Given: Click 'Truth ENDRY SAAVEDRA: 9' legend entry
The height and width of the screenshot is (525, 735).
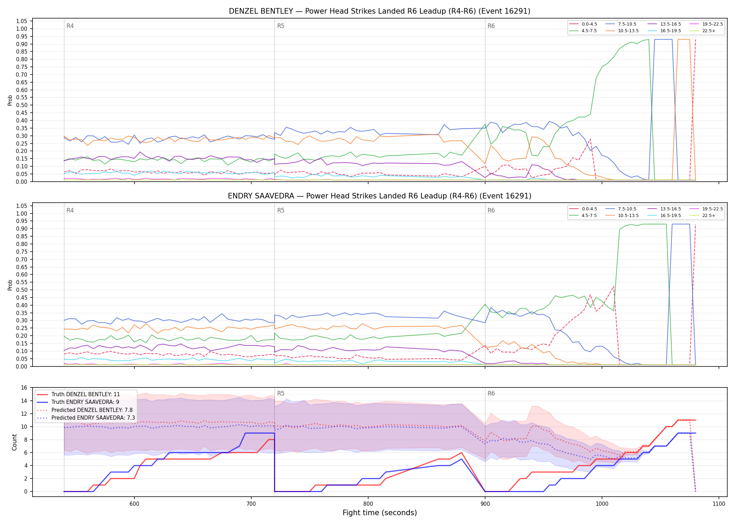Looking at the screenshot, I should tap(78, 402).
